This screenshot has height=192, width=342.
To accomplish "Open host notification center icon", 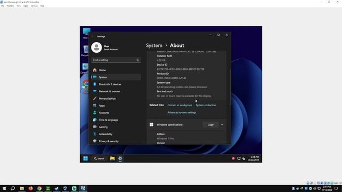I will point(336,188).
